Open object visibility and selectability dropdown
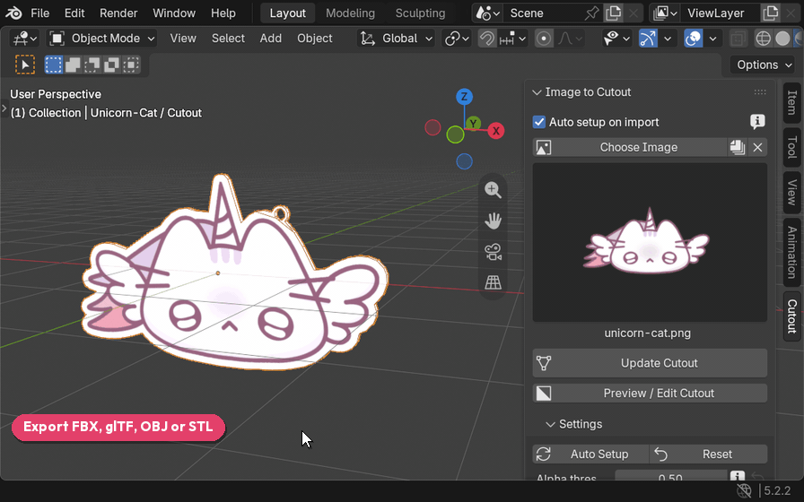This screenshot has width=804, height=502. (x=616, y=39)
